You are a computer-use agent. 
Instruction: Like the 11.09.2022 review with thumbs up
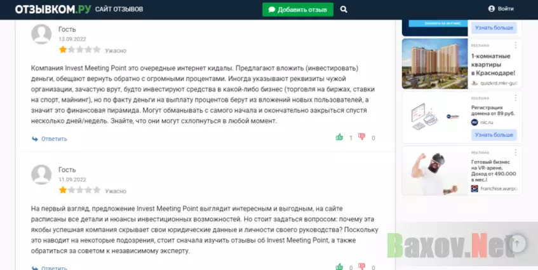pos(339,267)
